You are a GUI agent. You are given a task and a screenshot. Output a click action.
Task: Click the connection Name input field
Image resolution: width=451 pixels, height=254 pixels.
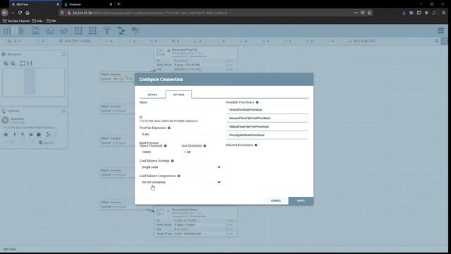(180, 109)
